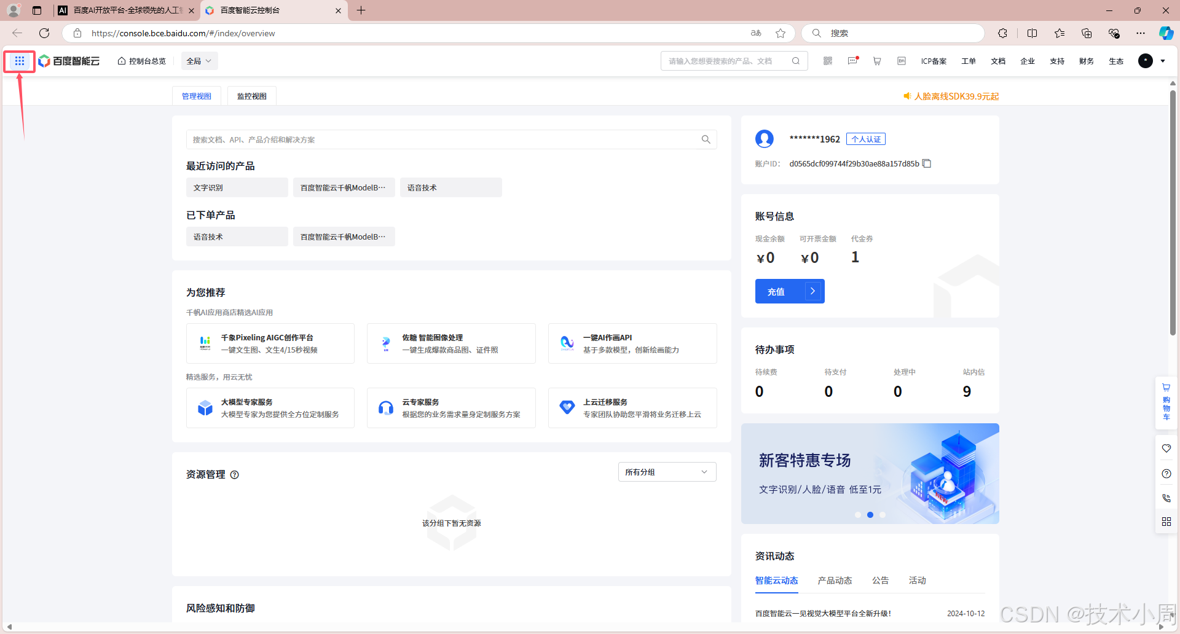Open recently visited 千帆ModelBuilder product
This screenshot has height=634, width=1180.
pos(344,187)
